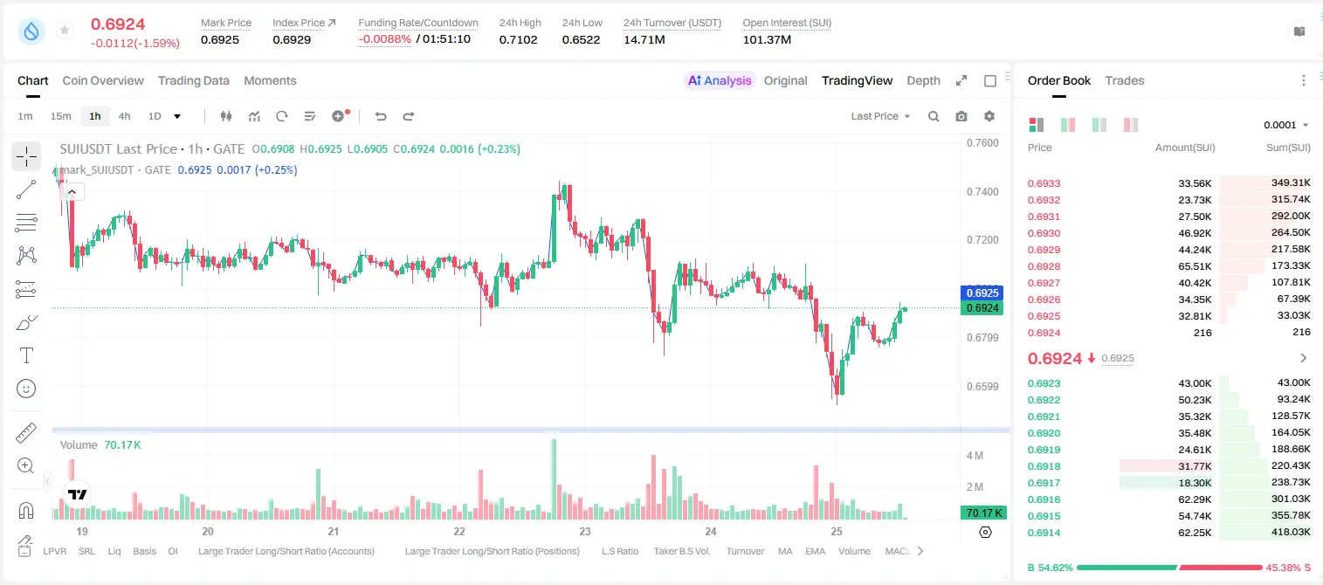Open chart settings gear icon
The width and height of the screenshot is (1323, 585).
tap(989, 116)
